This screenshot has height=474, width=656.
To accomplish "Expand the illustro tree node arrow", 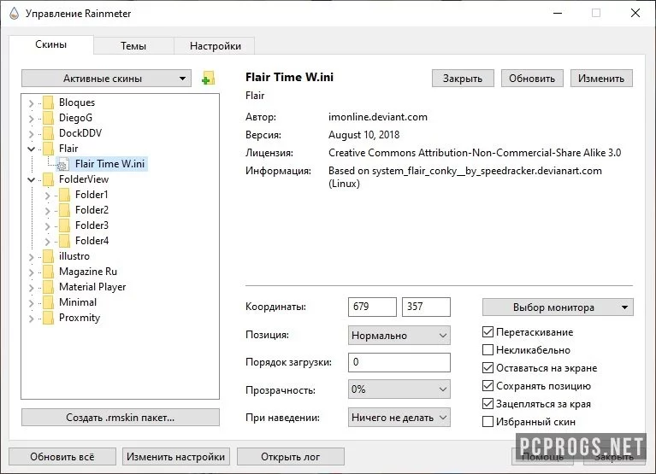I will click(x=31, y=257).
